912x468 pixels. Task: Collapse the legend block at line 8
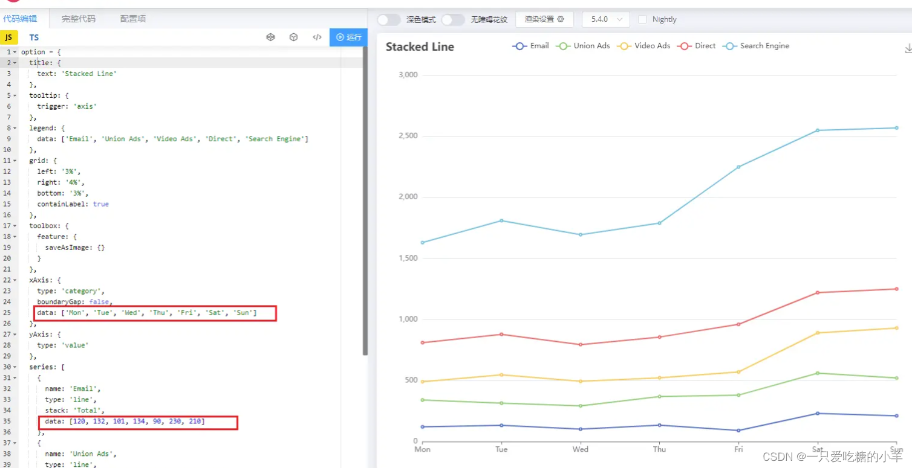15,128
